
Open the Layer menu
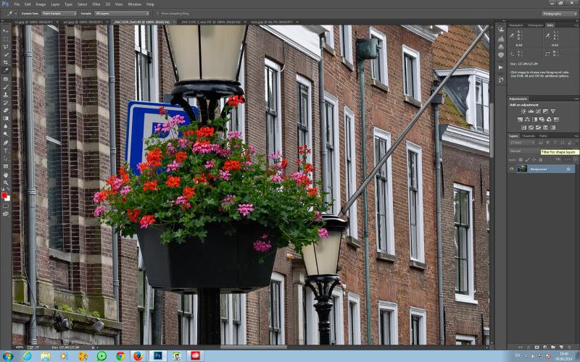pyautogui.click(x=55, y=4)
